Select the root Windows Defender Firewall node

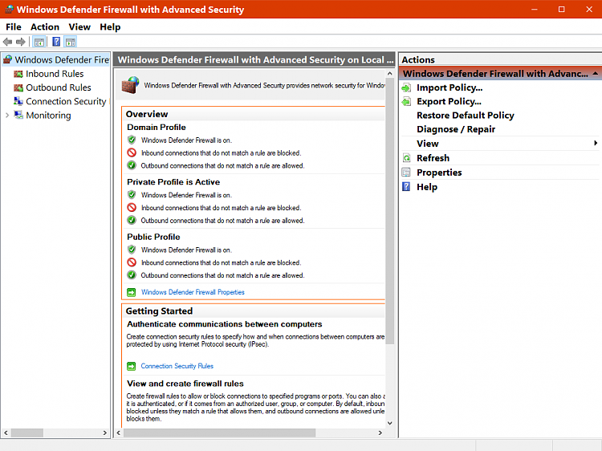click(62, 59)
